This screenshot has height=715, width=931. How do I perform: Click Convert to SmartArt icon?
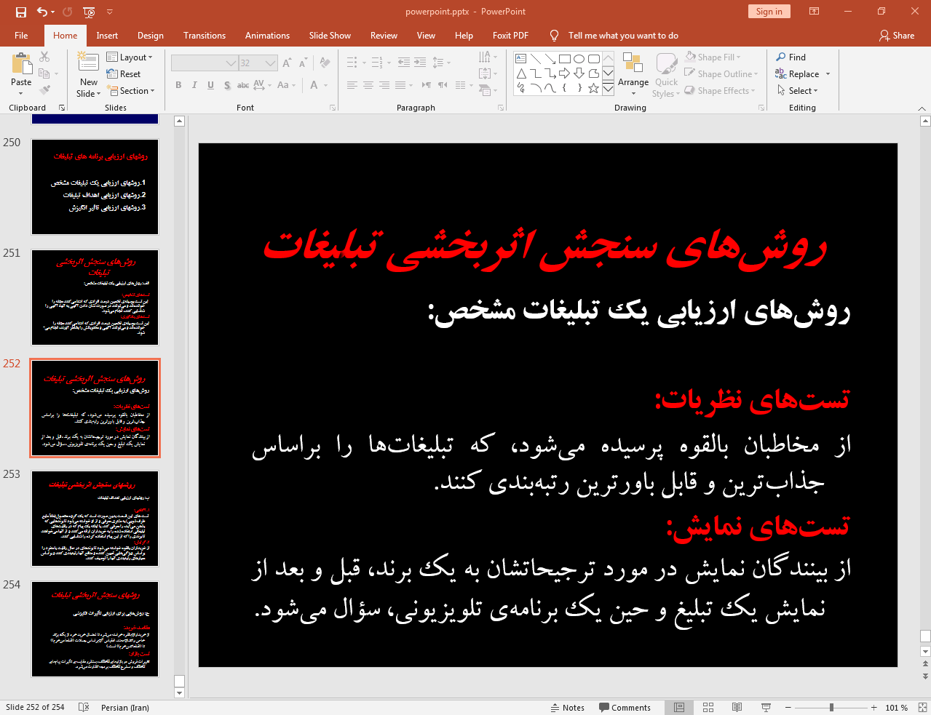(486, 90)
